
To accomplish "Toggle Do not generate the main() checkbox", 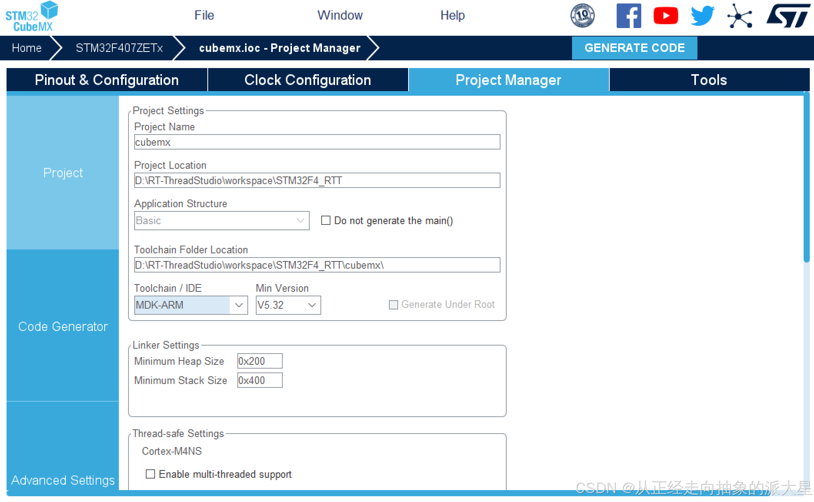I will point(326,220).
